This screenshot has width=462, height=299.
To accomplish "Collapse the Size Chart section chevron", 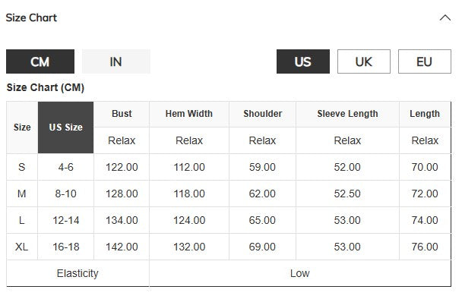I will click(445, 18).
